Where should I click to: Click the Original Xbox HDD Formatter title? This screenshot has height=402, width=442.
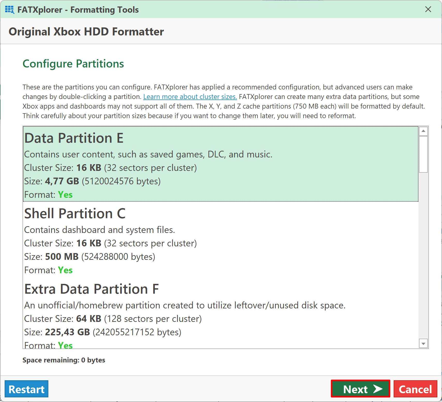coord(86,32)
